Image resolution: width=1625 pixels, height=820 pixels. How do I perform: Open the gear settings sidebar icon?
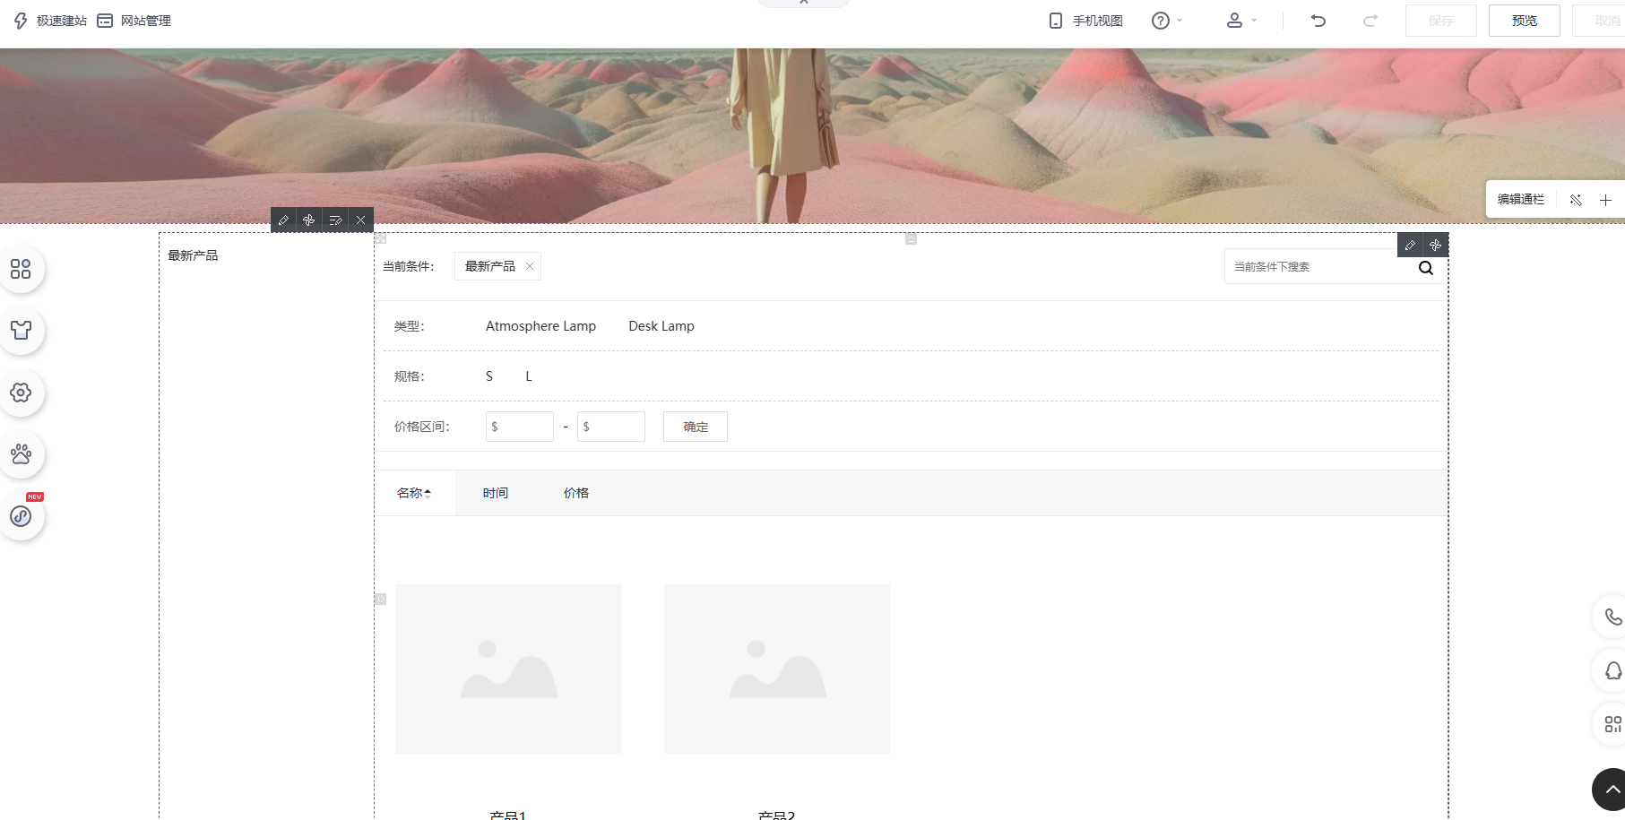pyautogui.click(x=21, y=393)
